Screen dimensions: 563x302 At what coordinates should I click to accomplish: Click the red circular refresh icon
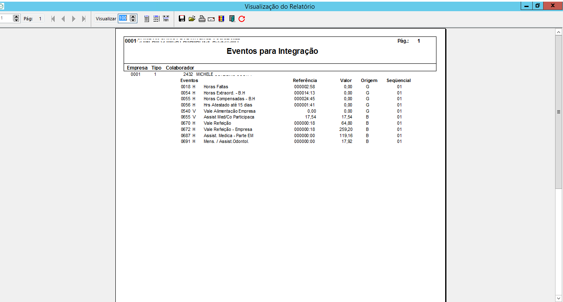(x=242, y=19)
